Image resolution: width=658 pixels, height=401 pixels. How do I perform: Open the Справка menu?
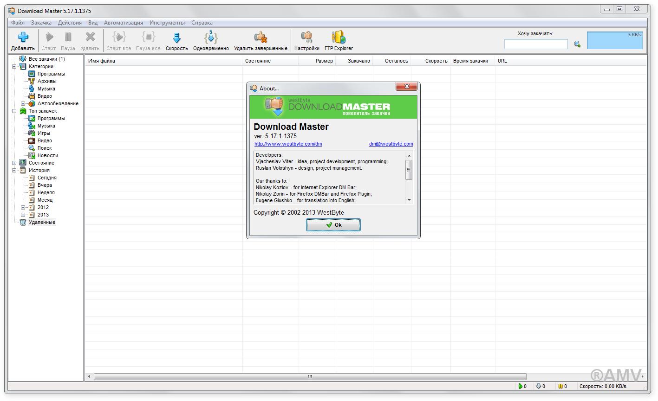point(202,22)
